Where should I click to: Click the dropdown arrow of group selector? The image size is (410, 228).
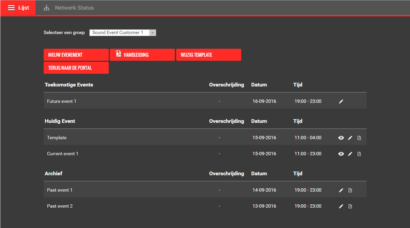152,33
